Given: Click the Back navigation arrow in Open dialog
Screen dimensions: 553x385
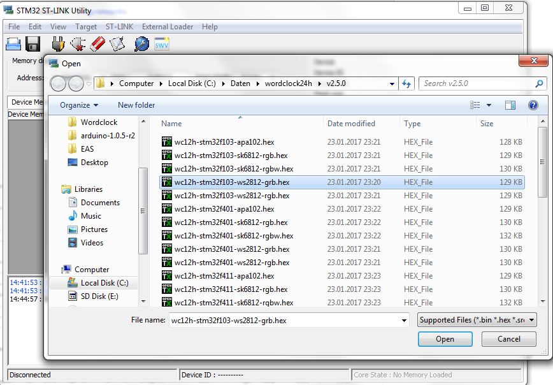Looking at the screenshot, I should (x=58, y=84).
